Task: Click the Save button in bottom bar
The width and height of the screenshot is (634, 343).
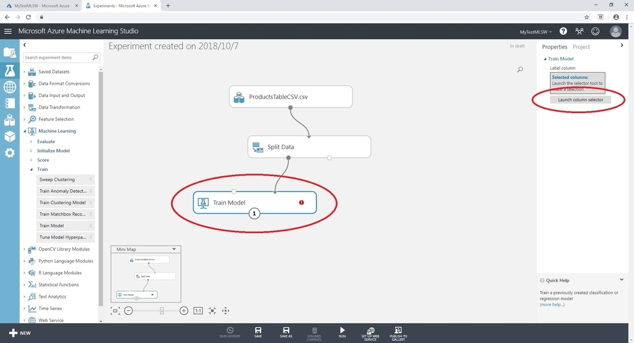Action: (258, 332)
